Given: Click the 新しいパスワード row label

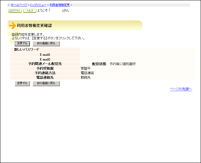Looking at the screenshot, I should coord(27,49).
